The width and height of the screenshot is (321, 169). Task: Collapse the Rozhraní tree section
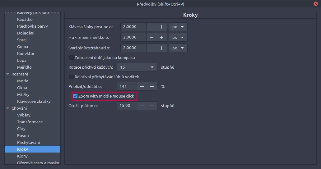point(8,74)
